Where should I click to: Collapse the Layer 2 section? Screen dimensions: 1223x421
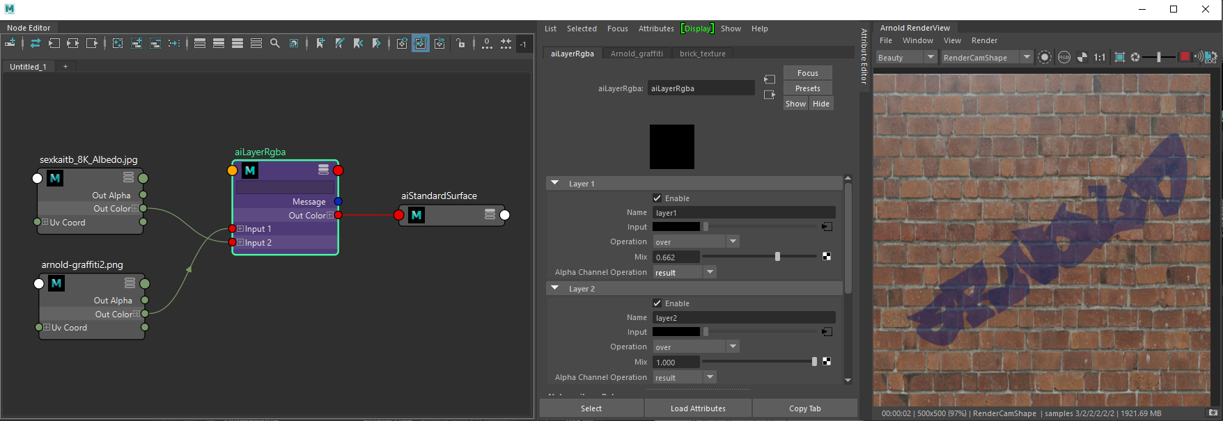click(555, 288)
